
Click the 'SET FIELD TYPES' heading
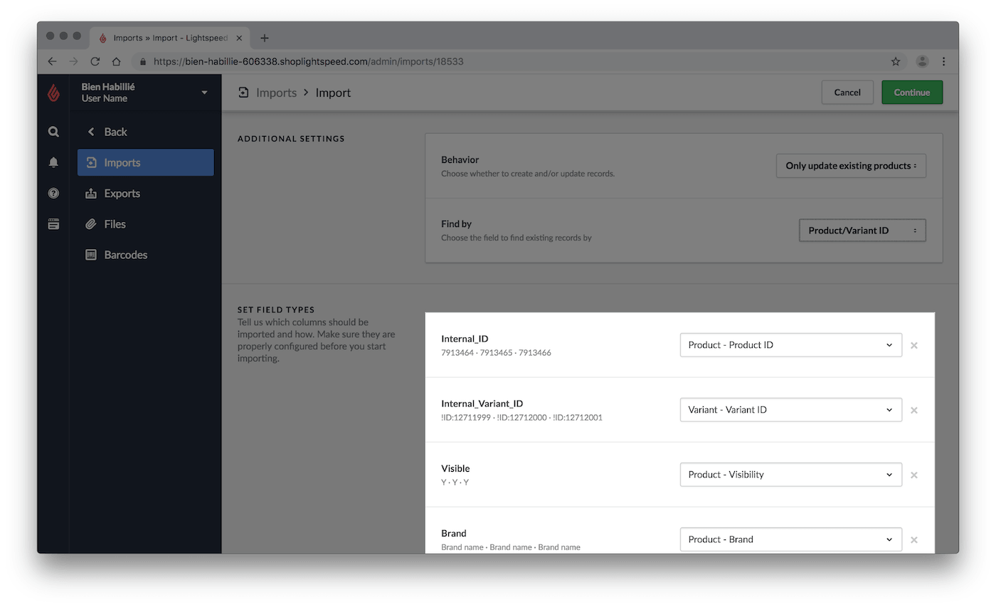point(276,310)
